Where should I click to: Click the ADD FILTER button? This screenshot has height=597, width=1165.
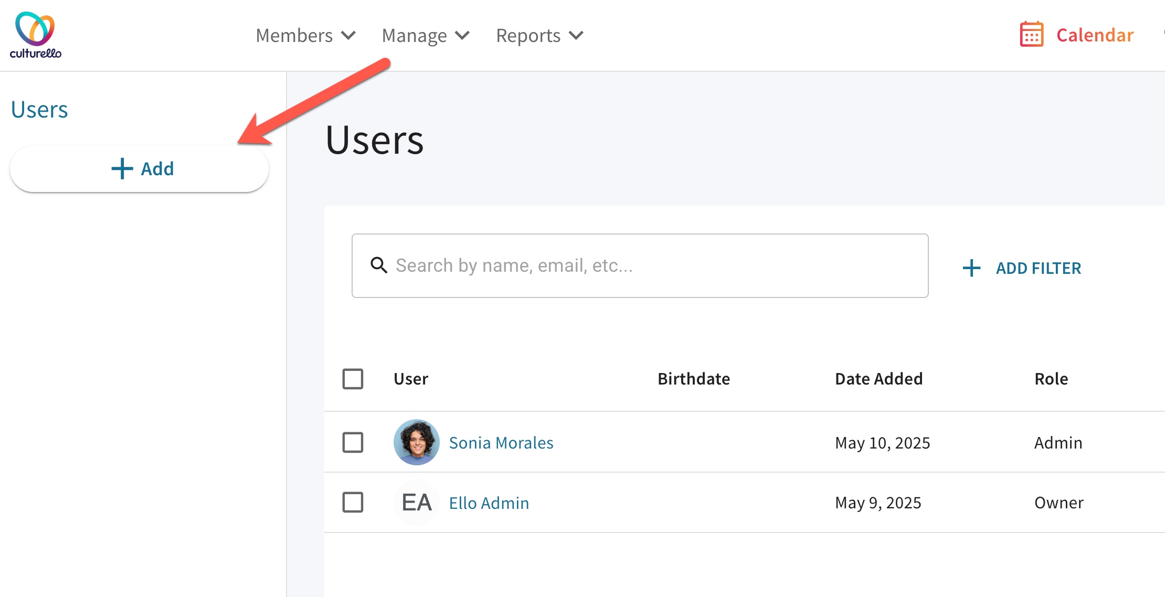pyautogui.click(x=1038, y=268)
